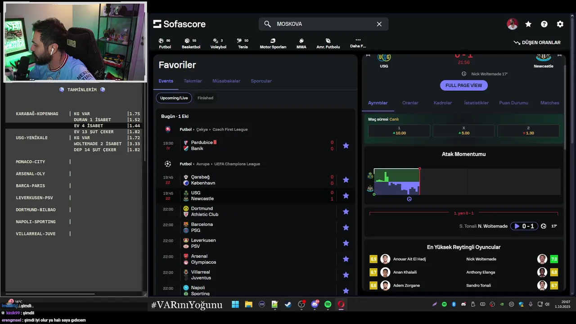Clear the MOSKOVA search text
The height and width of the screenshot is (324, 576).
point(379,24)
